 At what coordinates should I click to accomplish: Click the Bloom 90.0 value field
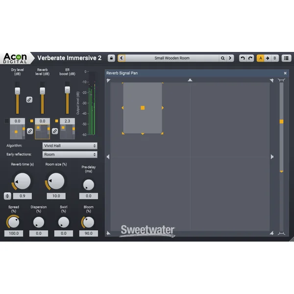89,233
